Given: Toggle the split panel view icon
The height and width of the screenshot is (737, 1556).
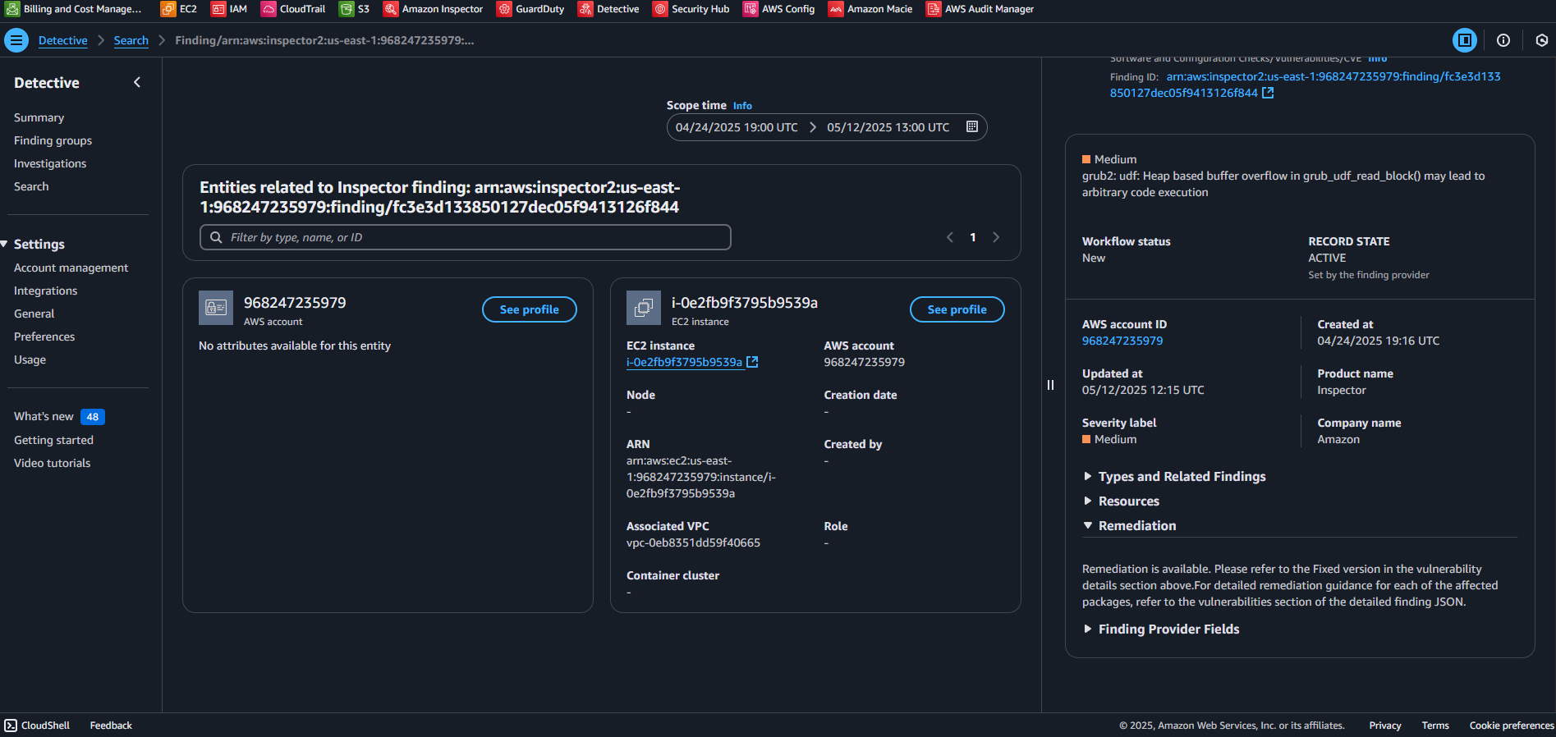Looking at the screenshot, I should coord(1464,40).
